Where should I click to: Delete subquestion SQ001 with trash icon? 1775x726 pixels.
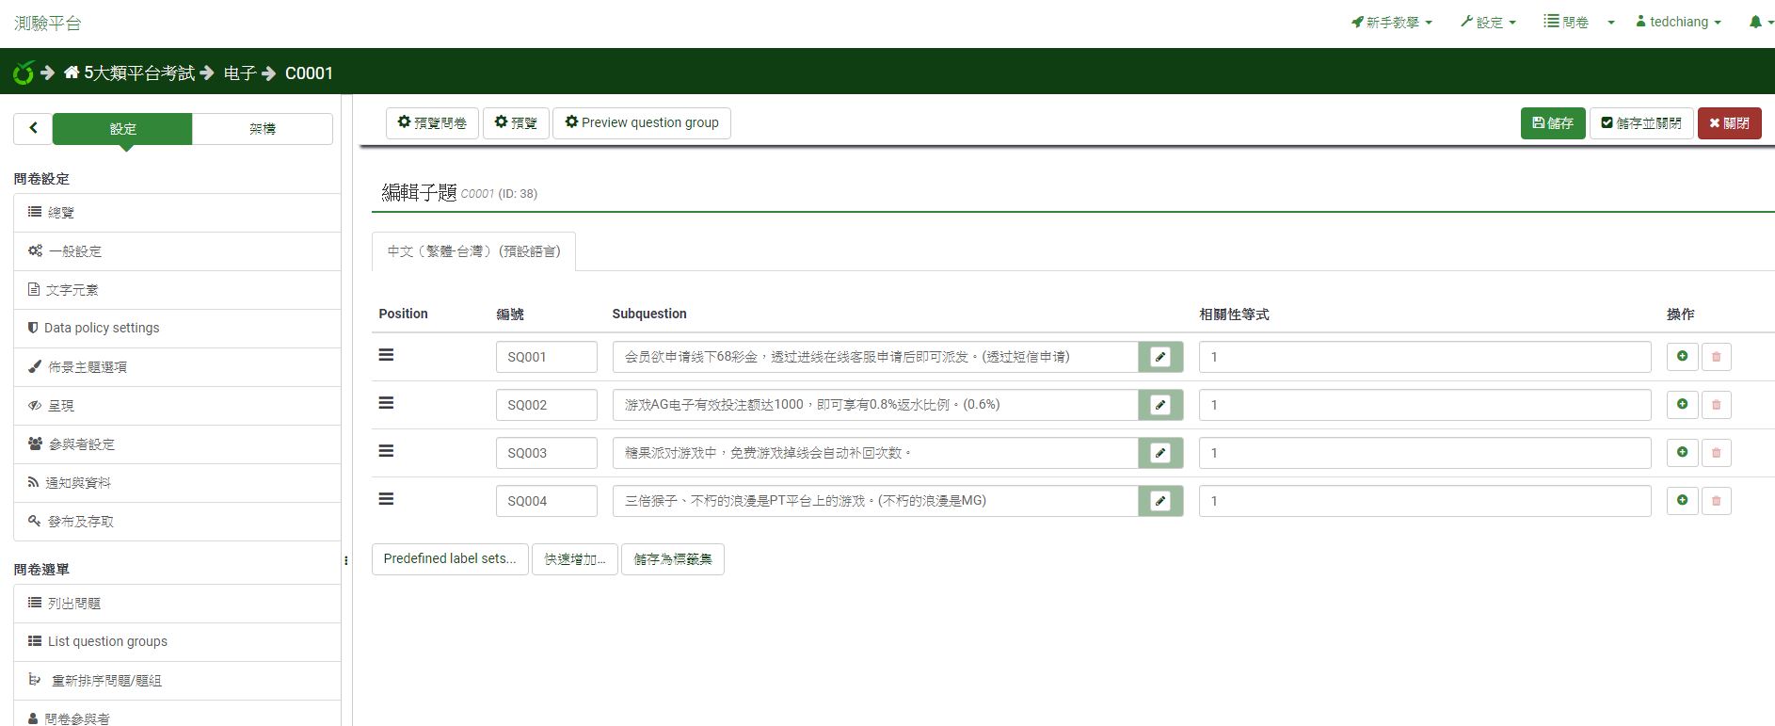pyautogui.click(x=1716, y=357)
